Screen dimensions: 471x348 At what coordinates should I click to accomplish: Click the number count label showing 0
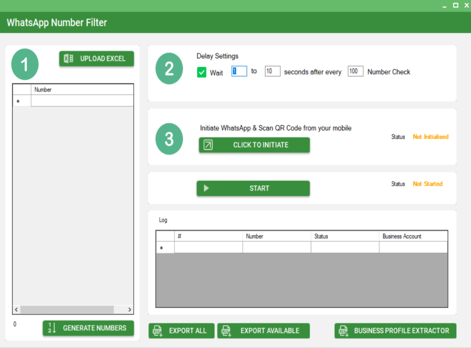(x=15, y=324)
